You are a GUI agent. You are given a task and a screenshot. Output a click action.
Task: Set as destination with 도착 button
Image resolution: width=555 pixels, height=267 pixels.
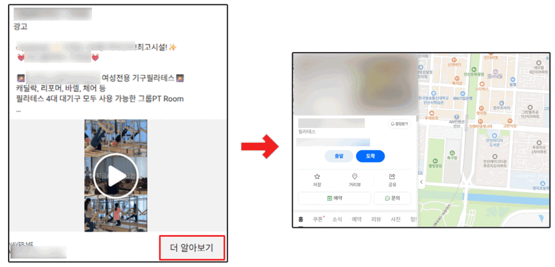click(x=370, y=156)
